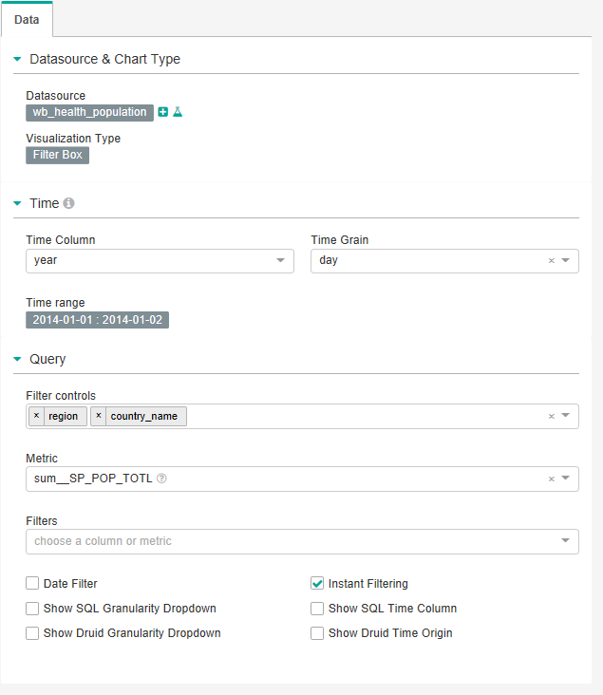Click the green plus icon beside datasource
Screen dimensions: 603x695
[x=163, y=112]
